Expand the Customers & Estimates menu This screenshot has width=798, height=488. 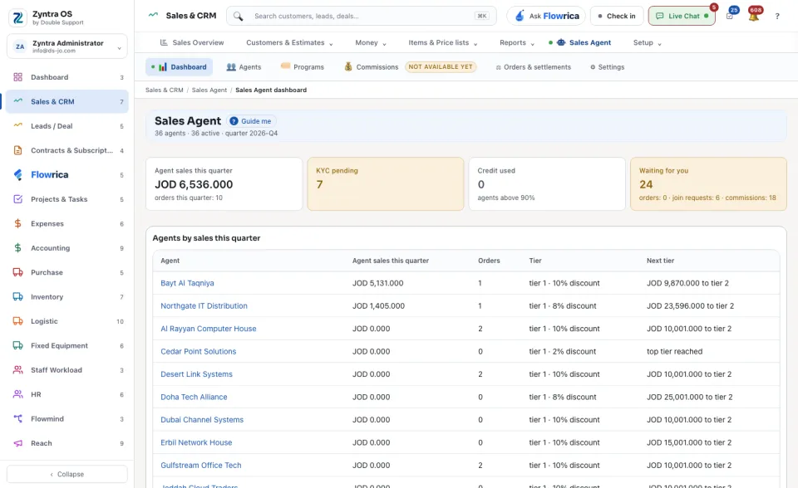pos(289,42)
